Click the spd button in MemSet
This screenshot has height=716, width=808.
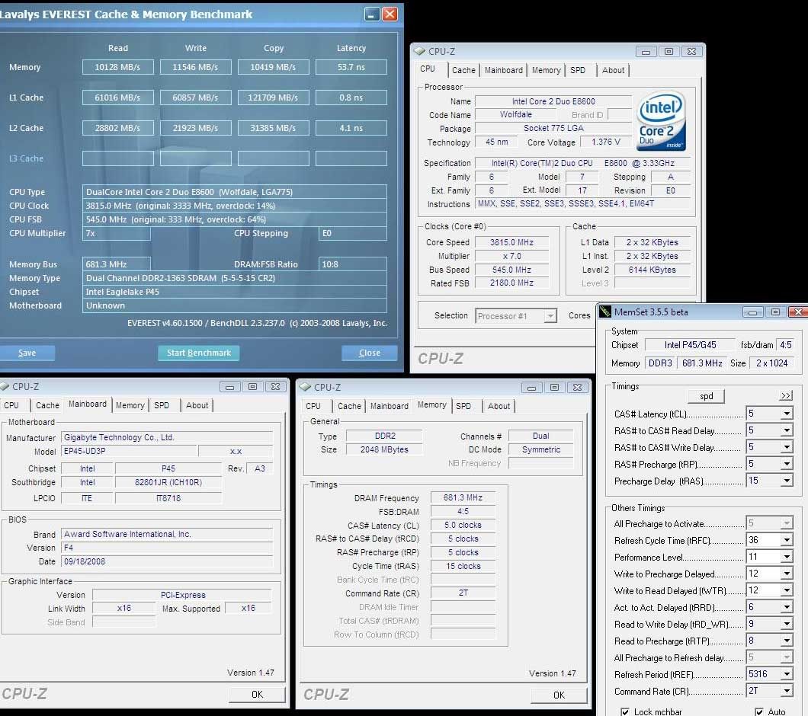[706, 395]
